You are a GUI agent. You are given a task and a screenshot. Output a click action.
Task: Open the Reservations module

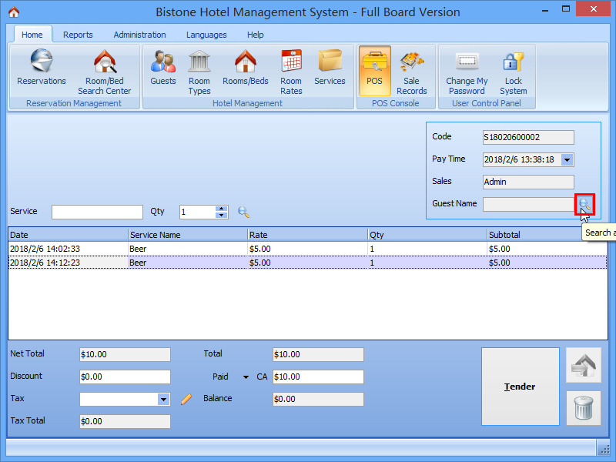click(42, 67)
